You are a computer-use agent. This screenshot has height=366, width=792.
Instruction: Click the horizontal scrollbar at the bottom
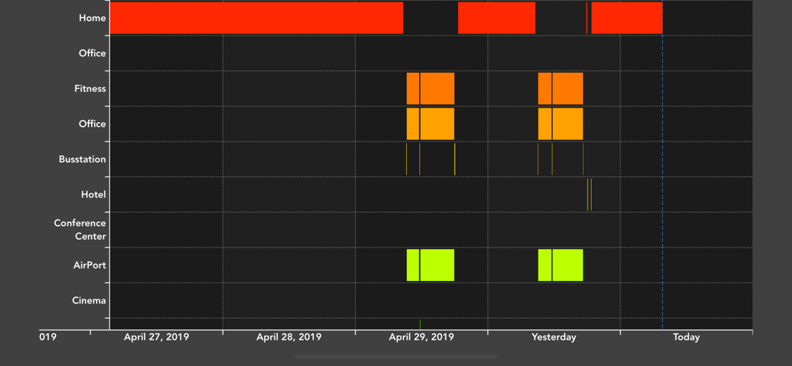click(x=395, y=357)
